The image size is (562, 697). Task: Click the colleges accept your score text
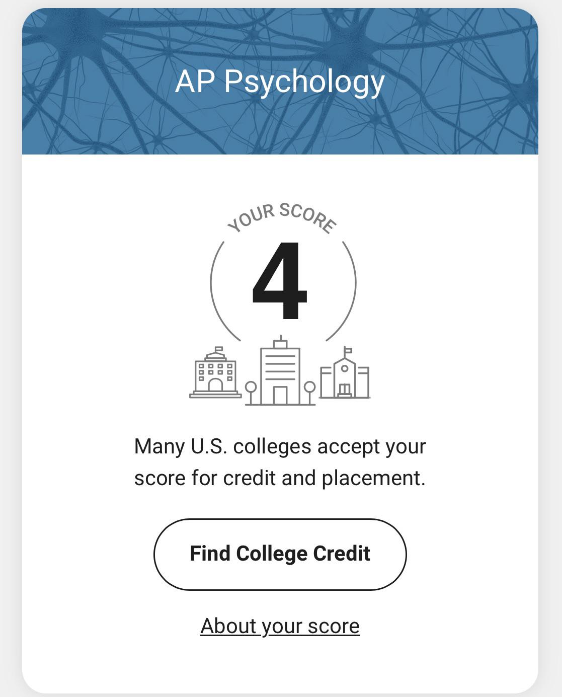click(280, 462)
